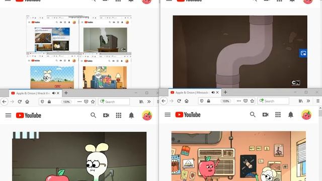Click picture-in-picture toggle on pipe video
The width and height of the screenshot is (322, 181).
[x=303, y=53]
